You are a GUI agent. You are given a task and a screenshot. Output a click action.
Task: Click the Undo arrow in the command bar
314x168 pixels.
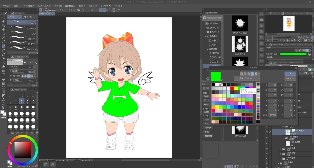pyautogui.click(x=61, y=10)
